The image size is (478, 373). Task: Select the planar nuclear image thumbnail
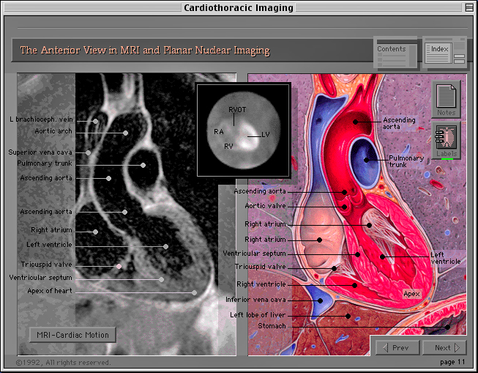pyautogui.click(x=243, y=130)
